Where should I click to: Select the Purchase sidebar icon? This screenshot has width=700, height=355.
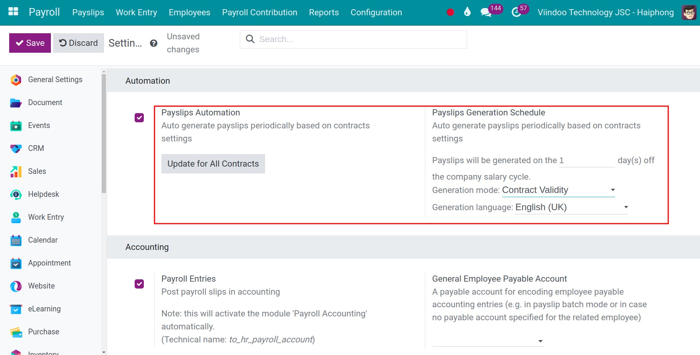[x=16, y=332]
